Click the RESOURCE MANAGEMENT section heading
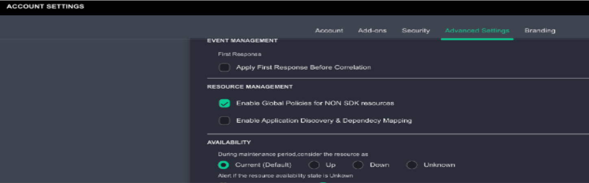 pos(250,87)
